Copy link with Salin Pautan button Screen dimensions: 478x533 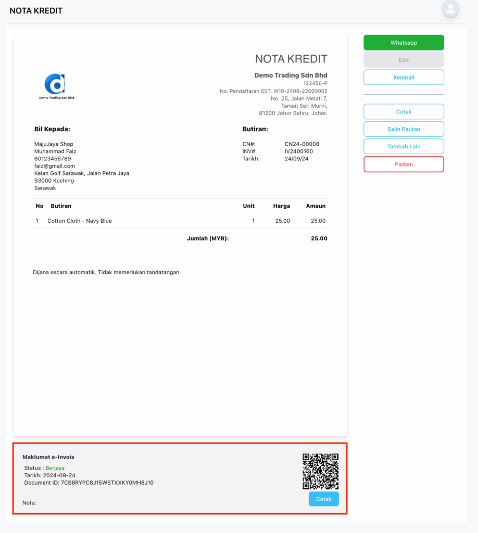click(x=404, y=129)
